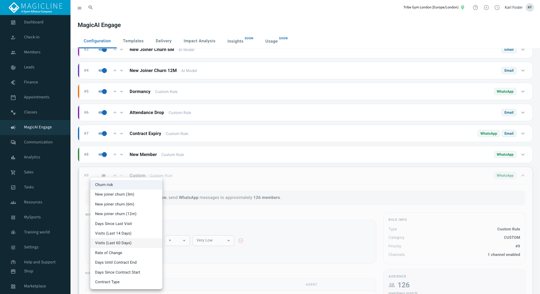Open Communication in sidebar
The width and height of the screenshot is (540, 294).
pos(35,142)
